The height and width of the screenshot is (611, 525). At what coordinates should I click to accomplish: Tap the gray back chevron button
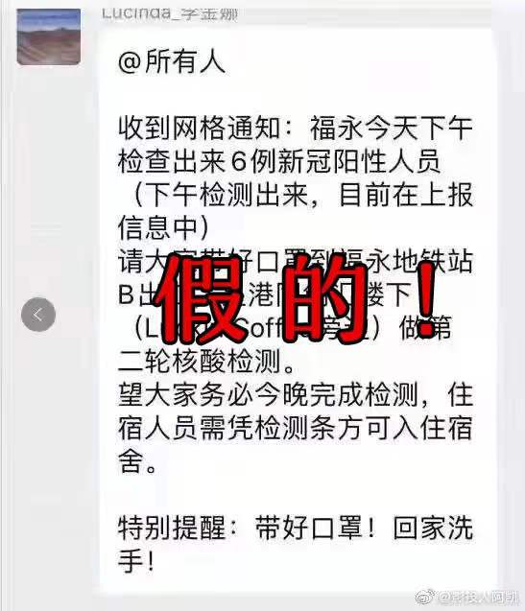click(x=38, y=315)
